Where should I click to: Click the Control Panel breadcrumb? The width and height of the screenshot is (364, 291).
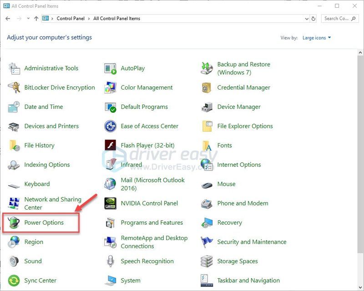pos(71,18)
